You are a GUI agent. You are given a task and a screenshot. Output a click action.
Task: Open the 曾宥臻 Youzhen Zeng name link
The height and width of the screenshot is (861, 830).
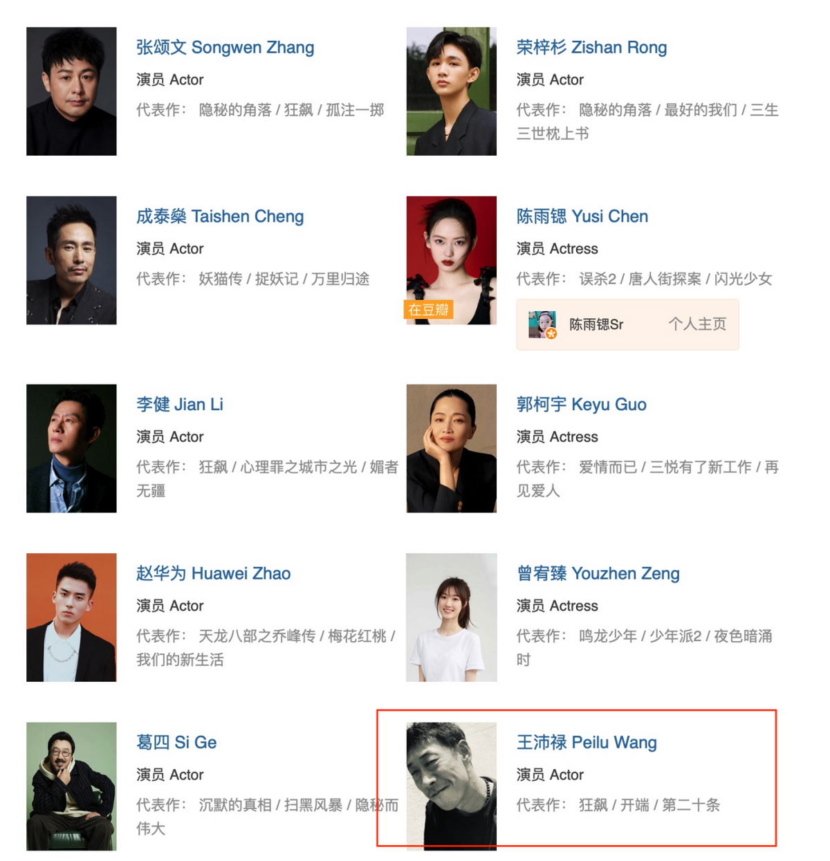(x=598, y=573)
